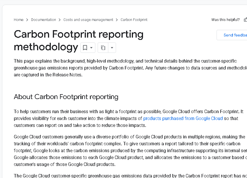Go to Documentation breadcrumb
The width and height of the screenshot is (247, 178).
pyautogui.click(x=43, y=20)
